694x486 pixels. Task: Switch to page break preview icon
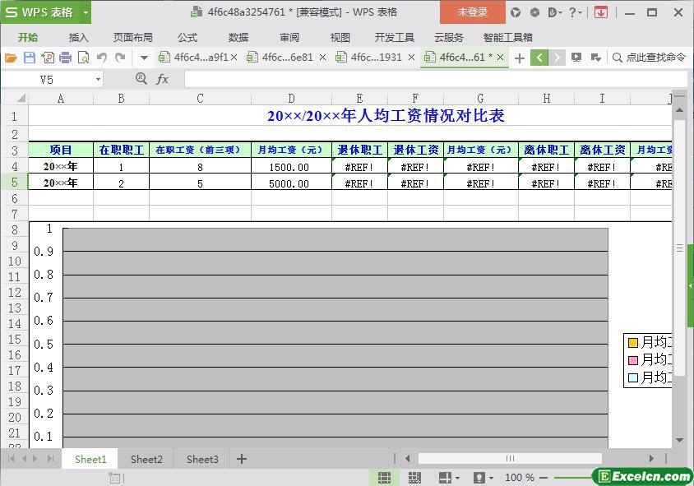[414, 478]
